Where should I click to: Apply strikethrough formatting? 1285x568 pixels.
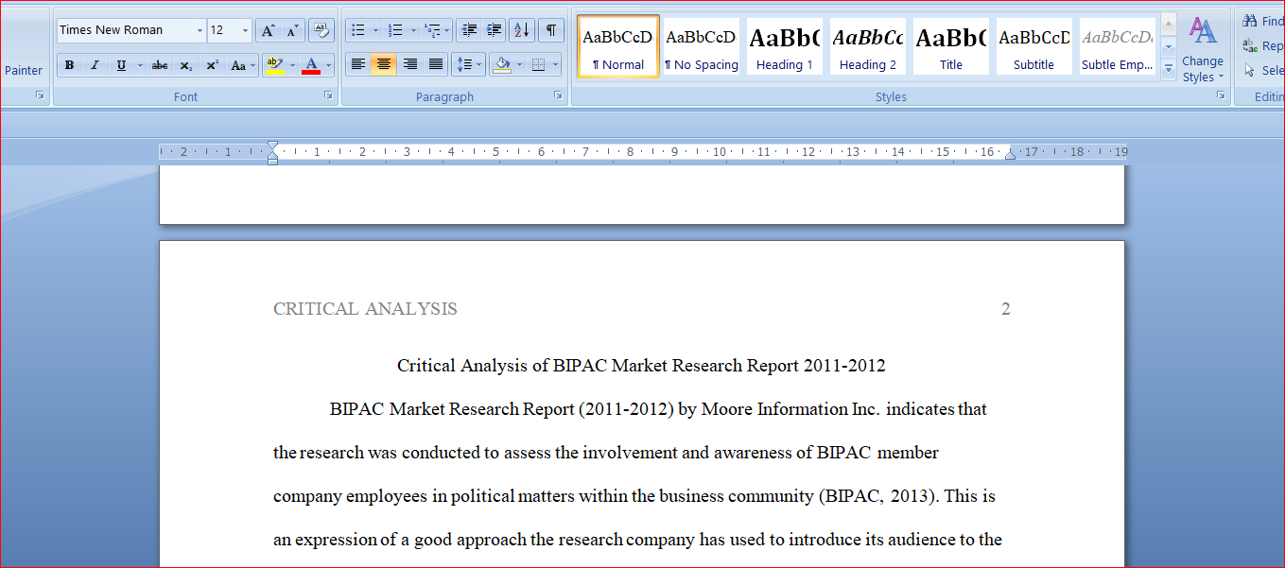coord(160,65)
